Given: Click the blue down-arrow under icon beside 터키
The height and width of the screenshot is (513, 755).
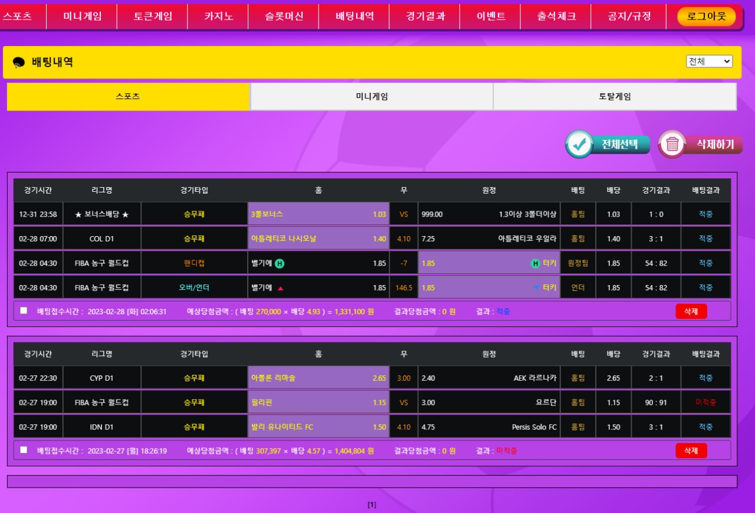Looking at the screenshot, I should pyautogui.click(x=536, y=288).
